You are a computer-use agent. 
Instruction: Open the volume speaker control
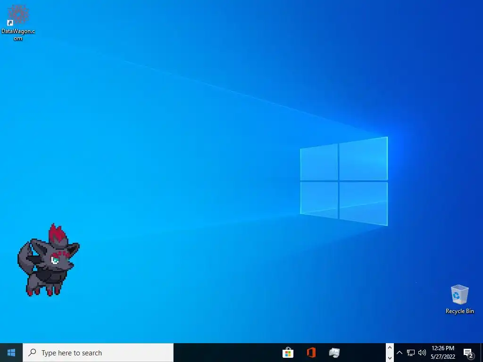[x=422, y=353]
